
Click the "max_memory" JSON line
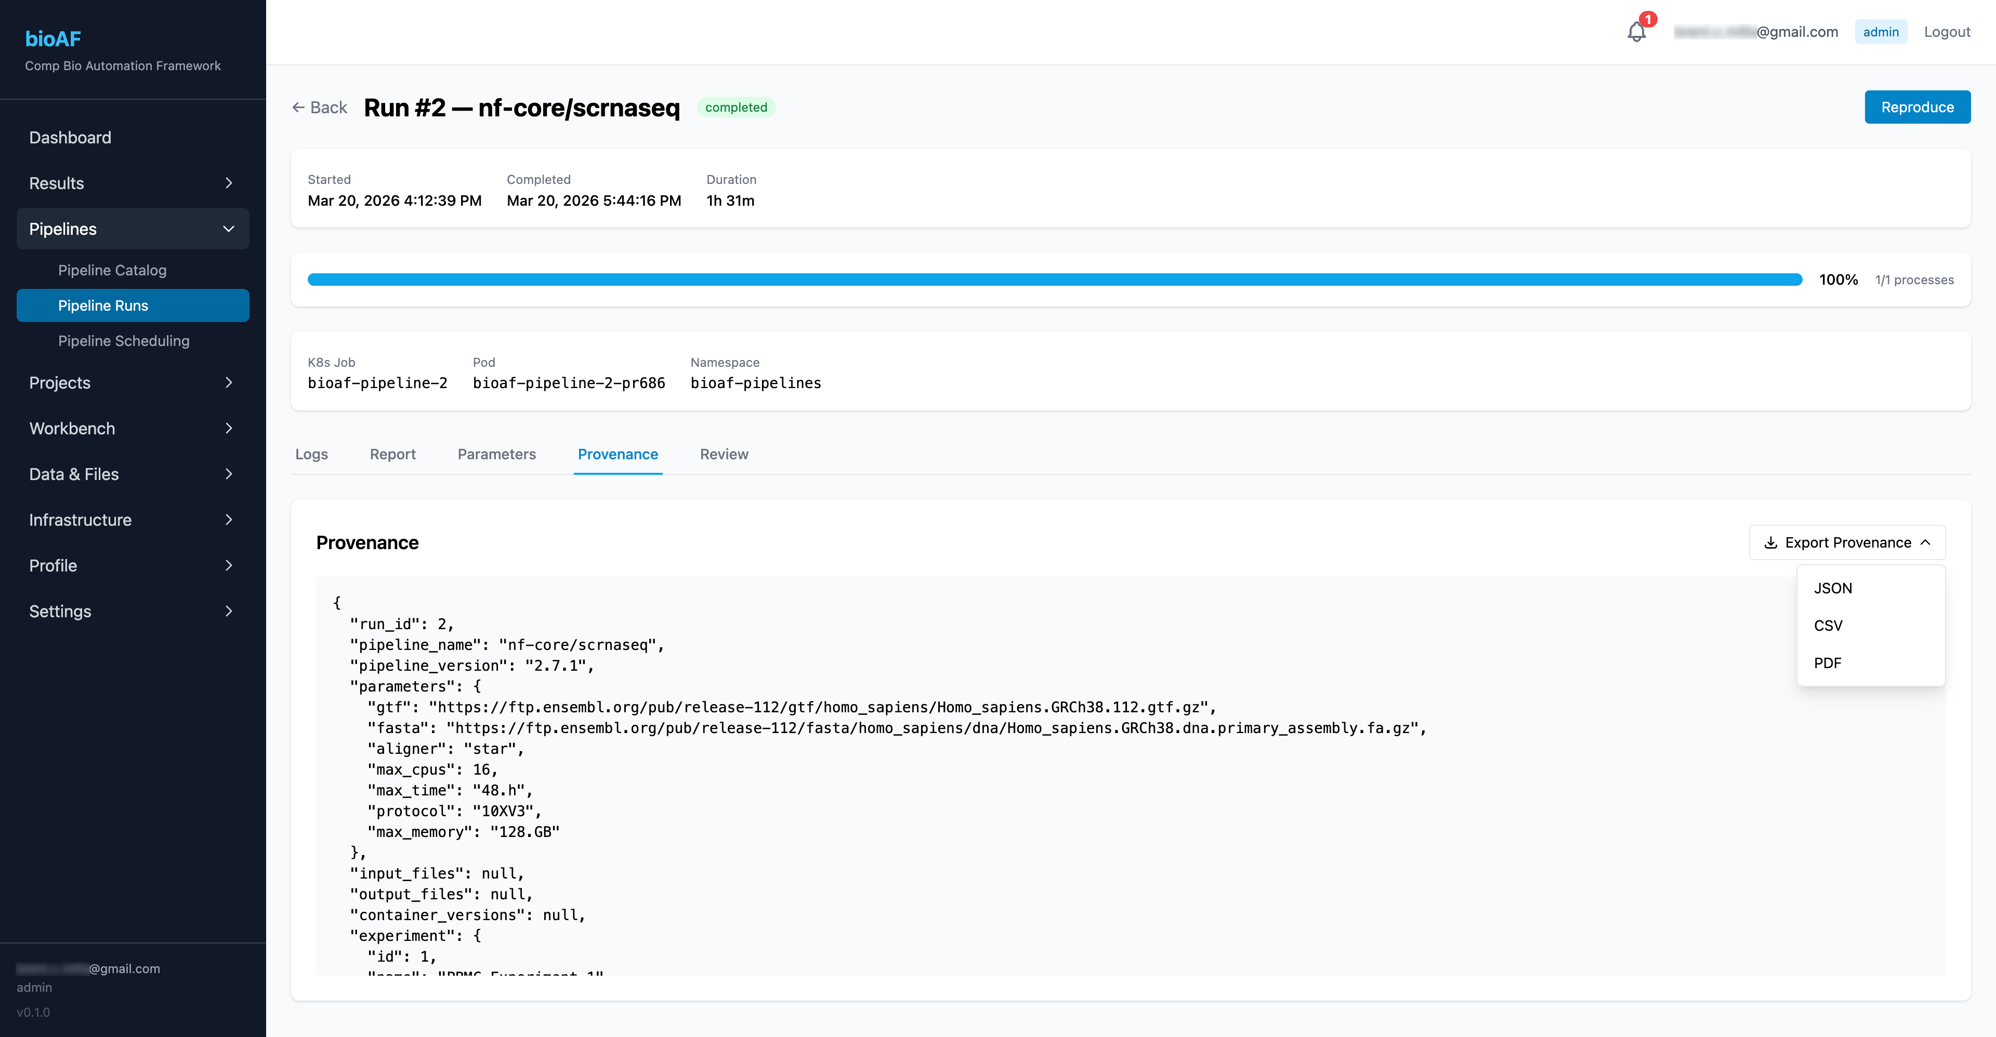click(x=463, y=832)
